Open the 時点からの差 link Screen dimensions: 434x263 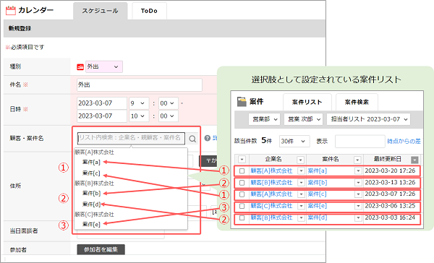click(x=404, y=142)
